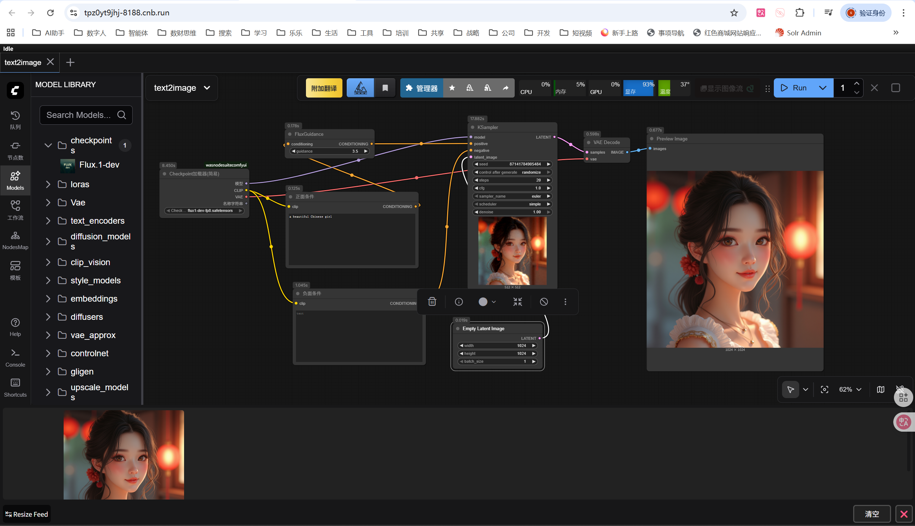Click the bookmark icon in toolbar
Viewport: 915px width, 526px height.
[385, 88]
